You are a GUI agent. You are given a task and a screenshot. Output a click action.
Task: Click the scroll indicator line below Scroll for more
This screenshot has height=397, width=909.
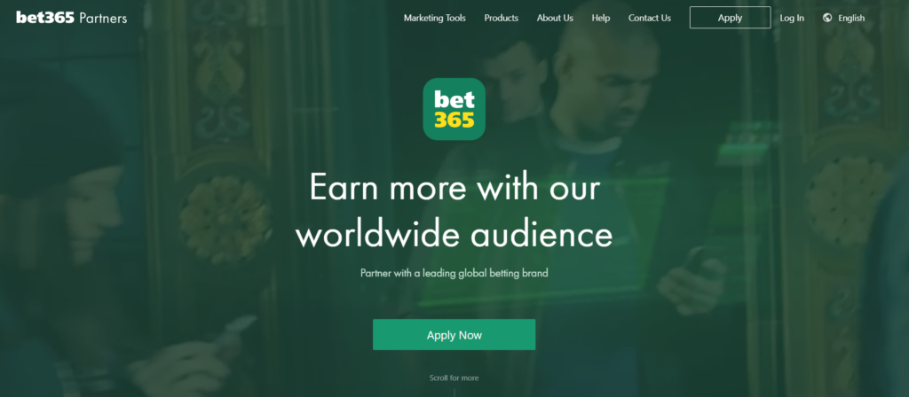[454, 393]
